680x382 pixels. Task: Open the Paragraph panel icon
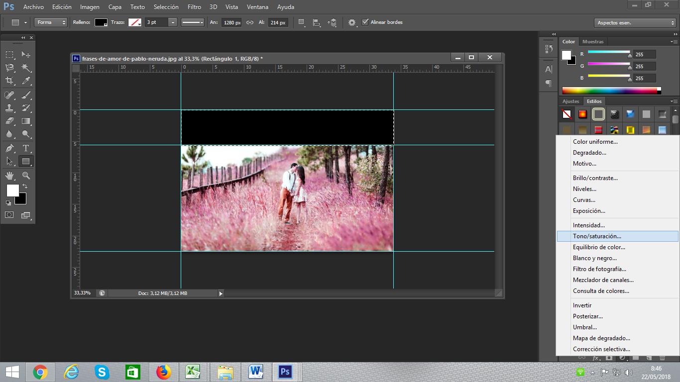[549, 83]
